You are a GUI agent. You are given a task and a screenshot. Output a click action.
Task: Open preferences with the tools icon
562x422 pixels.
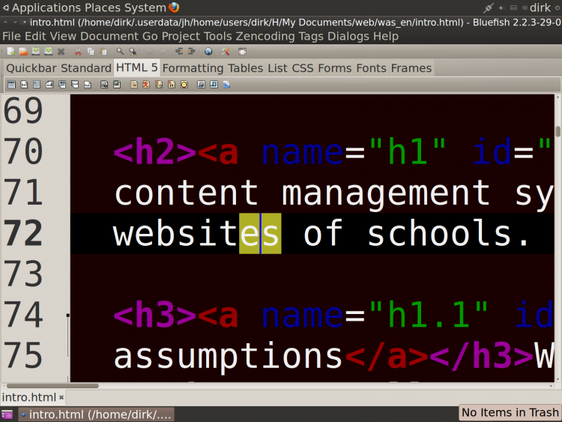[x=226, y=52]
